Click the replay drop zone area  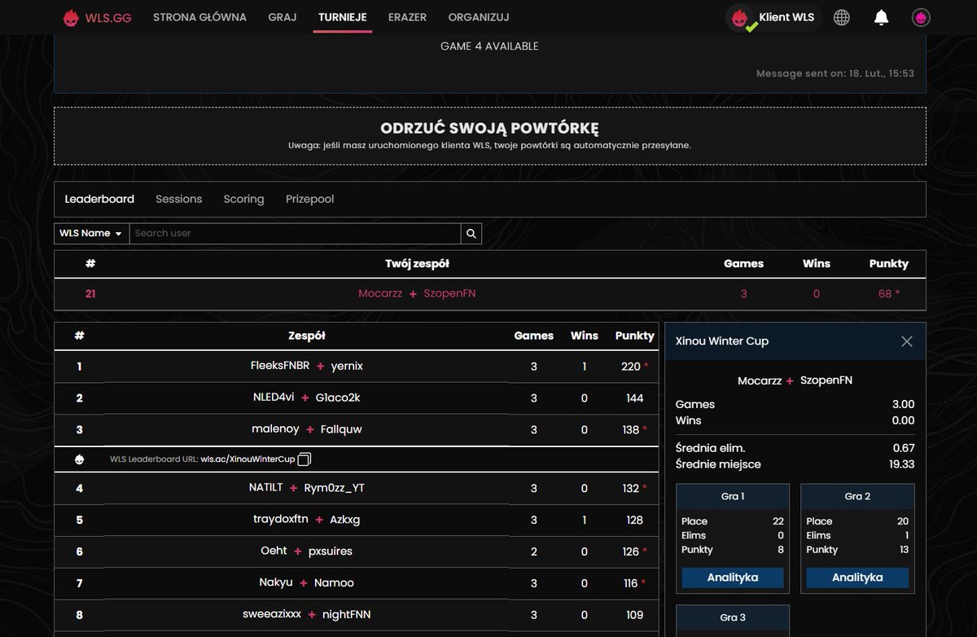coord(489,136)
